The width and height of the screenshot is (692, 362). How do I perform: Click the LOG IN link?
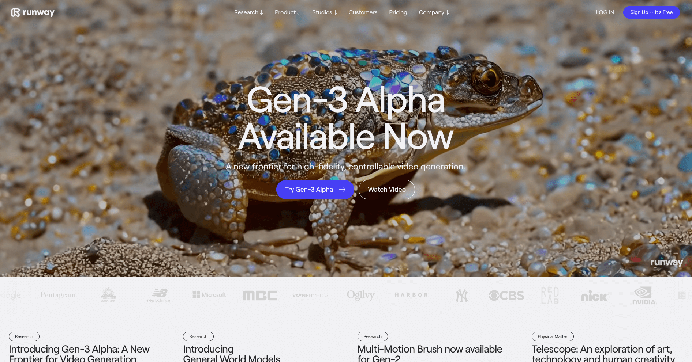tap(605, 12)
